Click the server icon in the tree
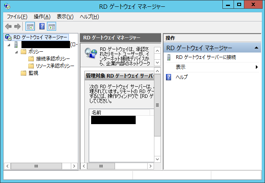The width and height of the screenshot is (265, 183). point(16,45)
